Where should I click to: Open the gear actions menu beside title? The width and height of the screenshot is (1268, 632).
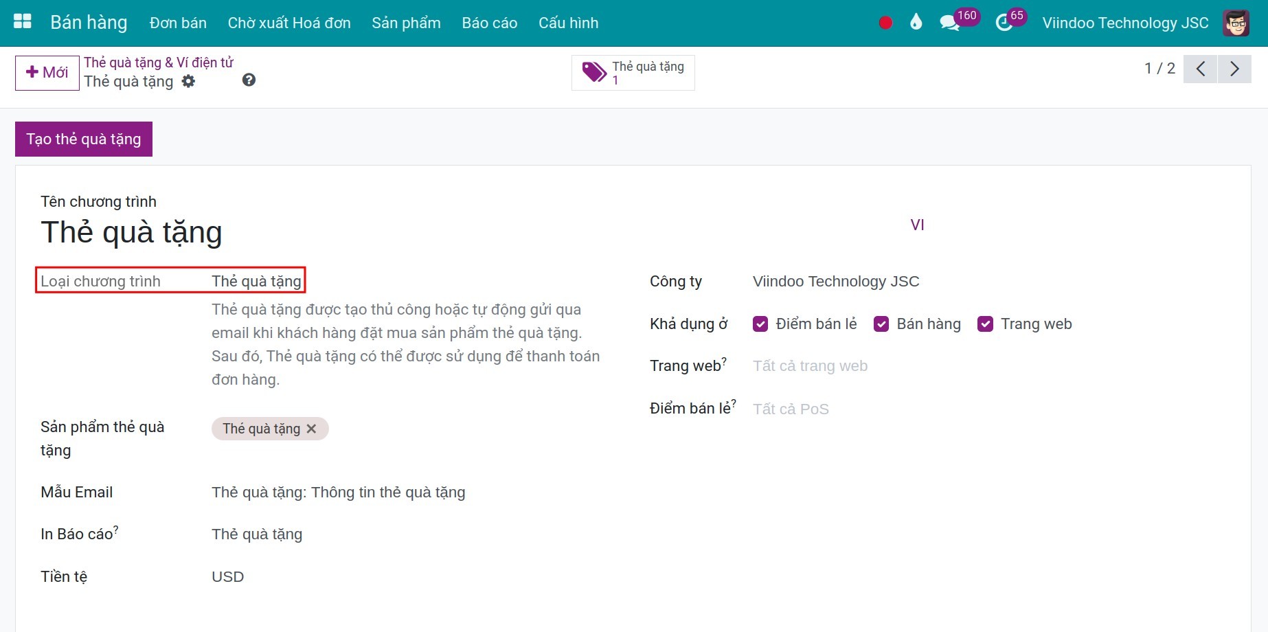[x=188, y=82]
